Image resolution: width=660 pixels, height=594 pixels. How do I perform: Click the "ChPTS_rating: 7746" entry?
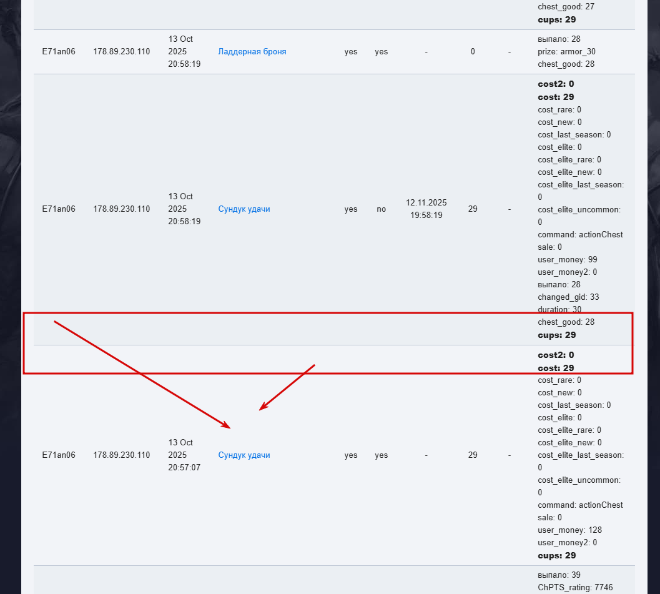coord(575,588)
